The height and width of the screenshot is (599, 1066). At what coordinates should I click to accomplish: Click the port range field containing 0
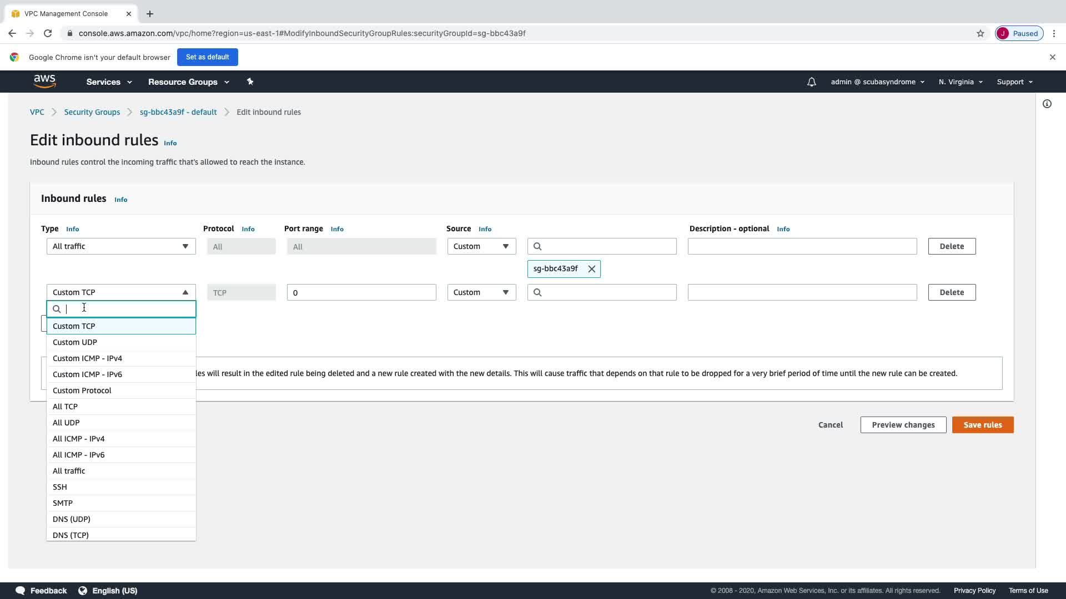pyautogui.click(x=361, y=292)
